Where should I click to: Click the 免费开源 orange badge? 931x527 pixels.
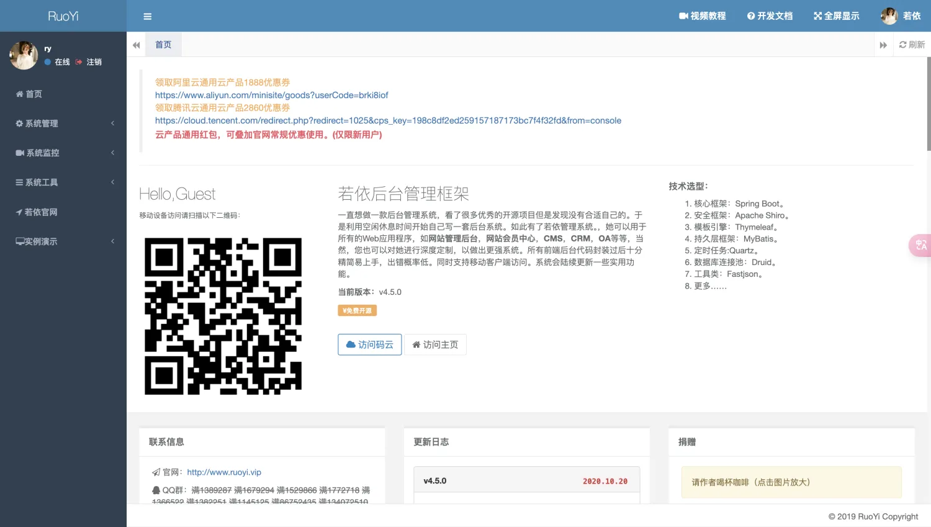coord(357,310)
